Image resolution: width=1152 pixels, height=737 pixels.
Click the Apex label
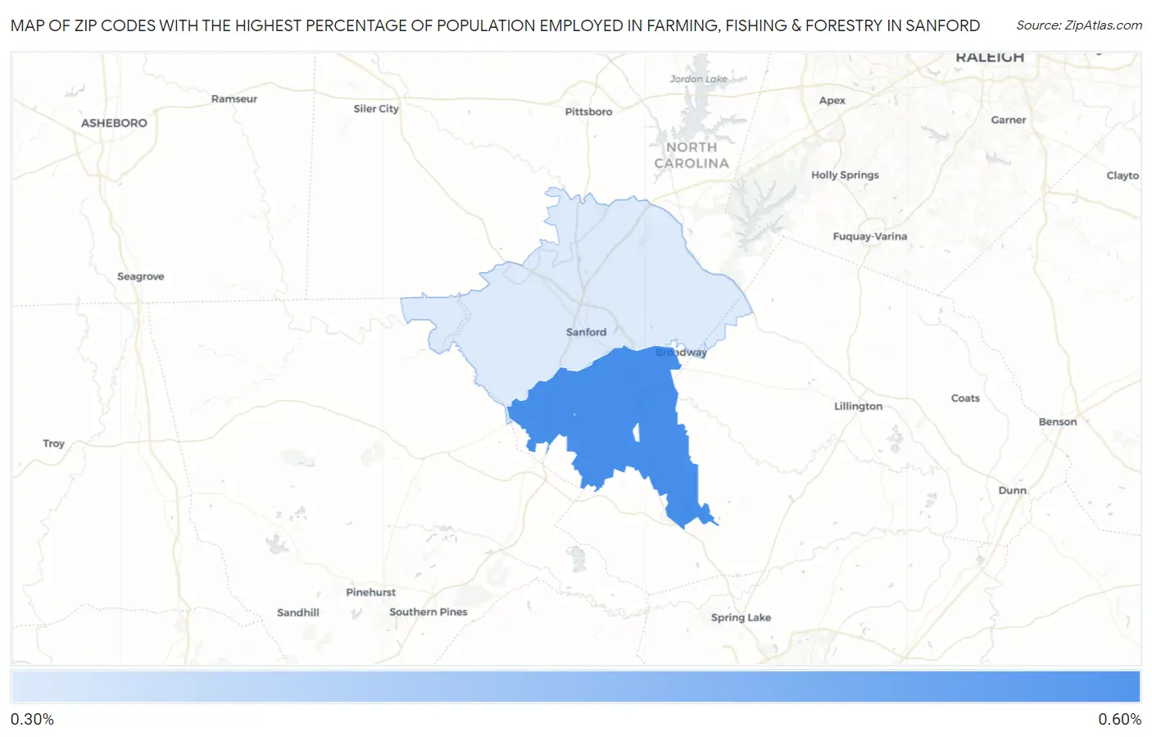click(x=832, y=101)
